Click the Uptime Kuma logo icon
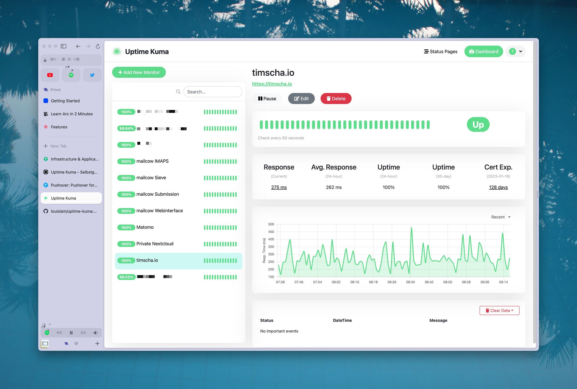The width and height of the screenshot is (577, 389). click(x=117, y=52)
